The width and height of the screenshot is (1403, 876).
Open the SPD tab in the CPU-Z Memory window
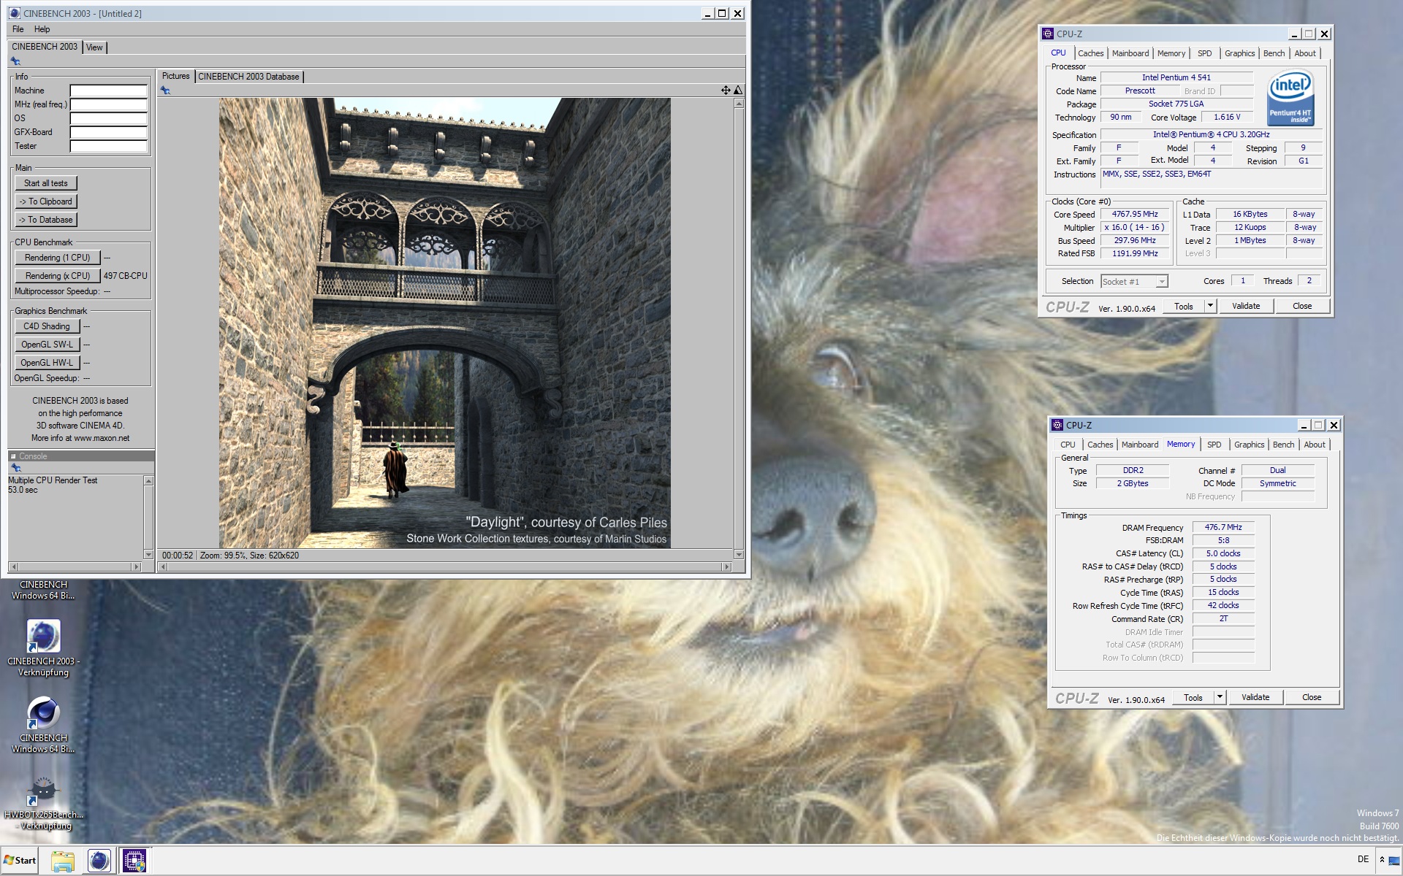tap(1214, 445)
